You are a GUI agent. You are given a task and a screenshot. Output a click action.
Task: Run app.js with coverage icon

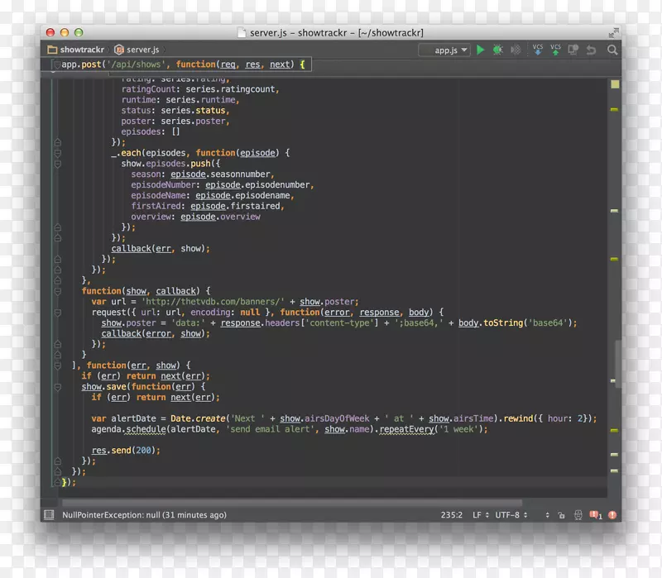coord(515,50)
